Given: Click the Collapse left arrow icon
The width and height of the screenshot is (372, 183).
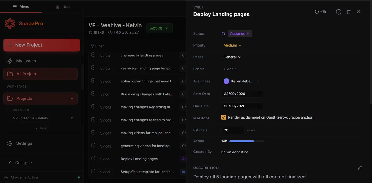Looking at the screenshot, I should coord(10,163).
